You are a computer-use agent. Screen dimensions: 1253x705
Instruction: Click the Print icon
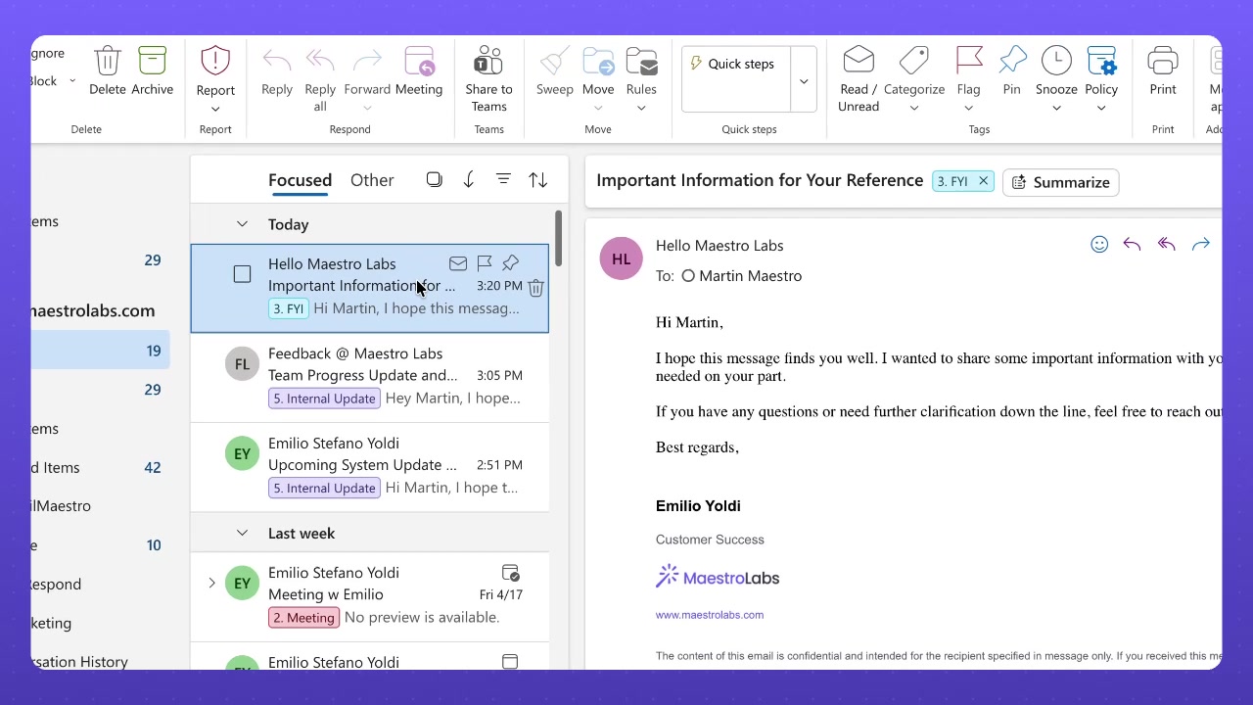1162,61
